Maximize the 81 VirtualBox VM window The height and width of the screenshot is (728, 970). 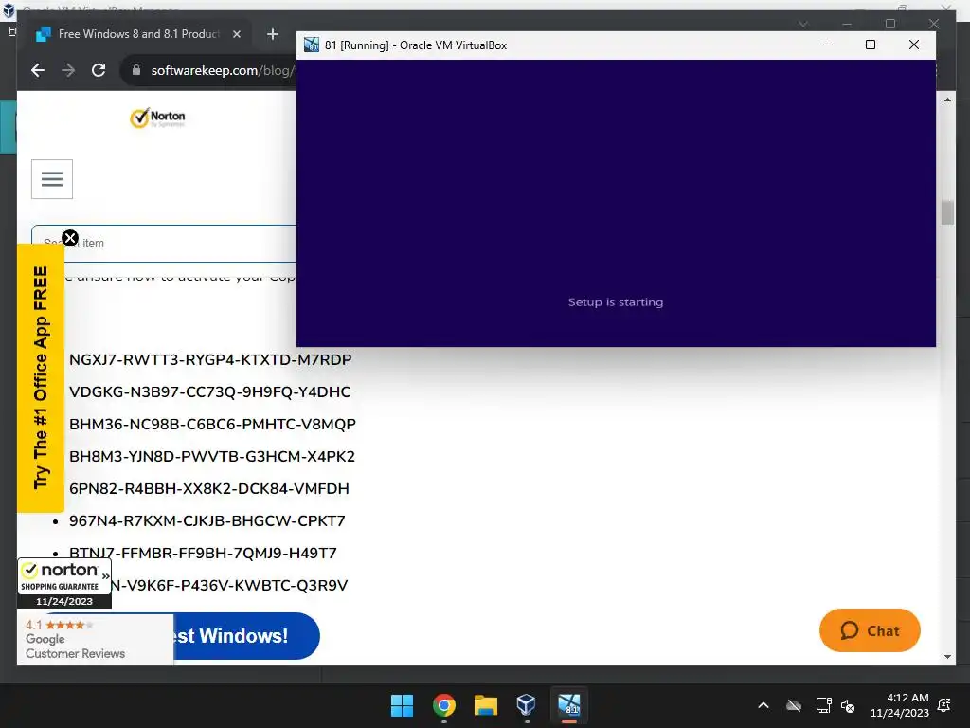(871, 45)
